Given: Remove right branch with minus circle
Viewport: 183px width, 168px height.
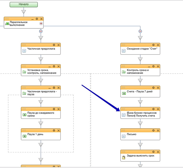Looking at the screenshot, I should click(140, 31).
